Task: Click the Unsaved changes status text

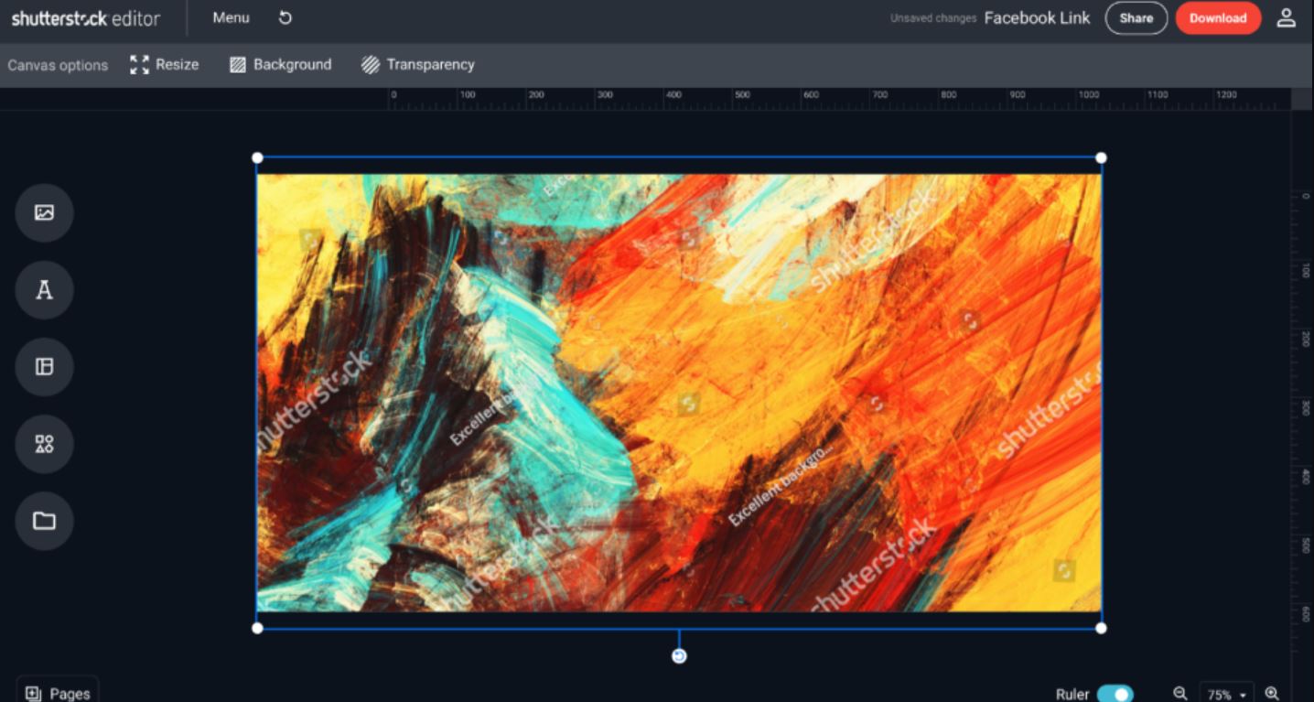Action: pos(933,18)
